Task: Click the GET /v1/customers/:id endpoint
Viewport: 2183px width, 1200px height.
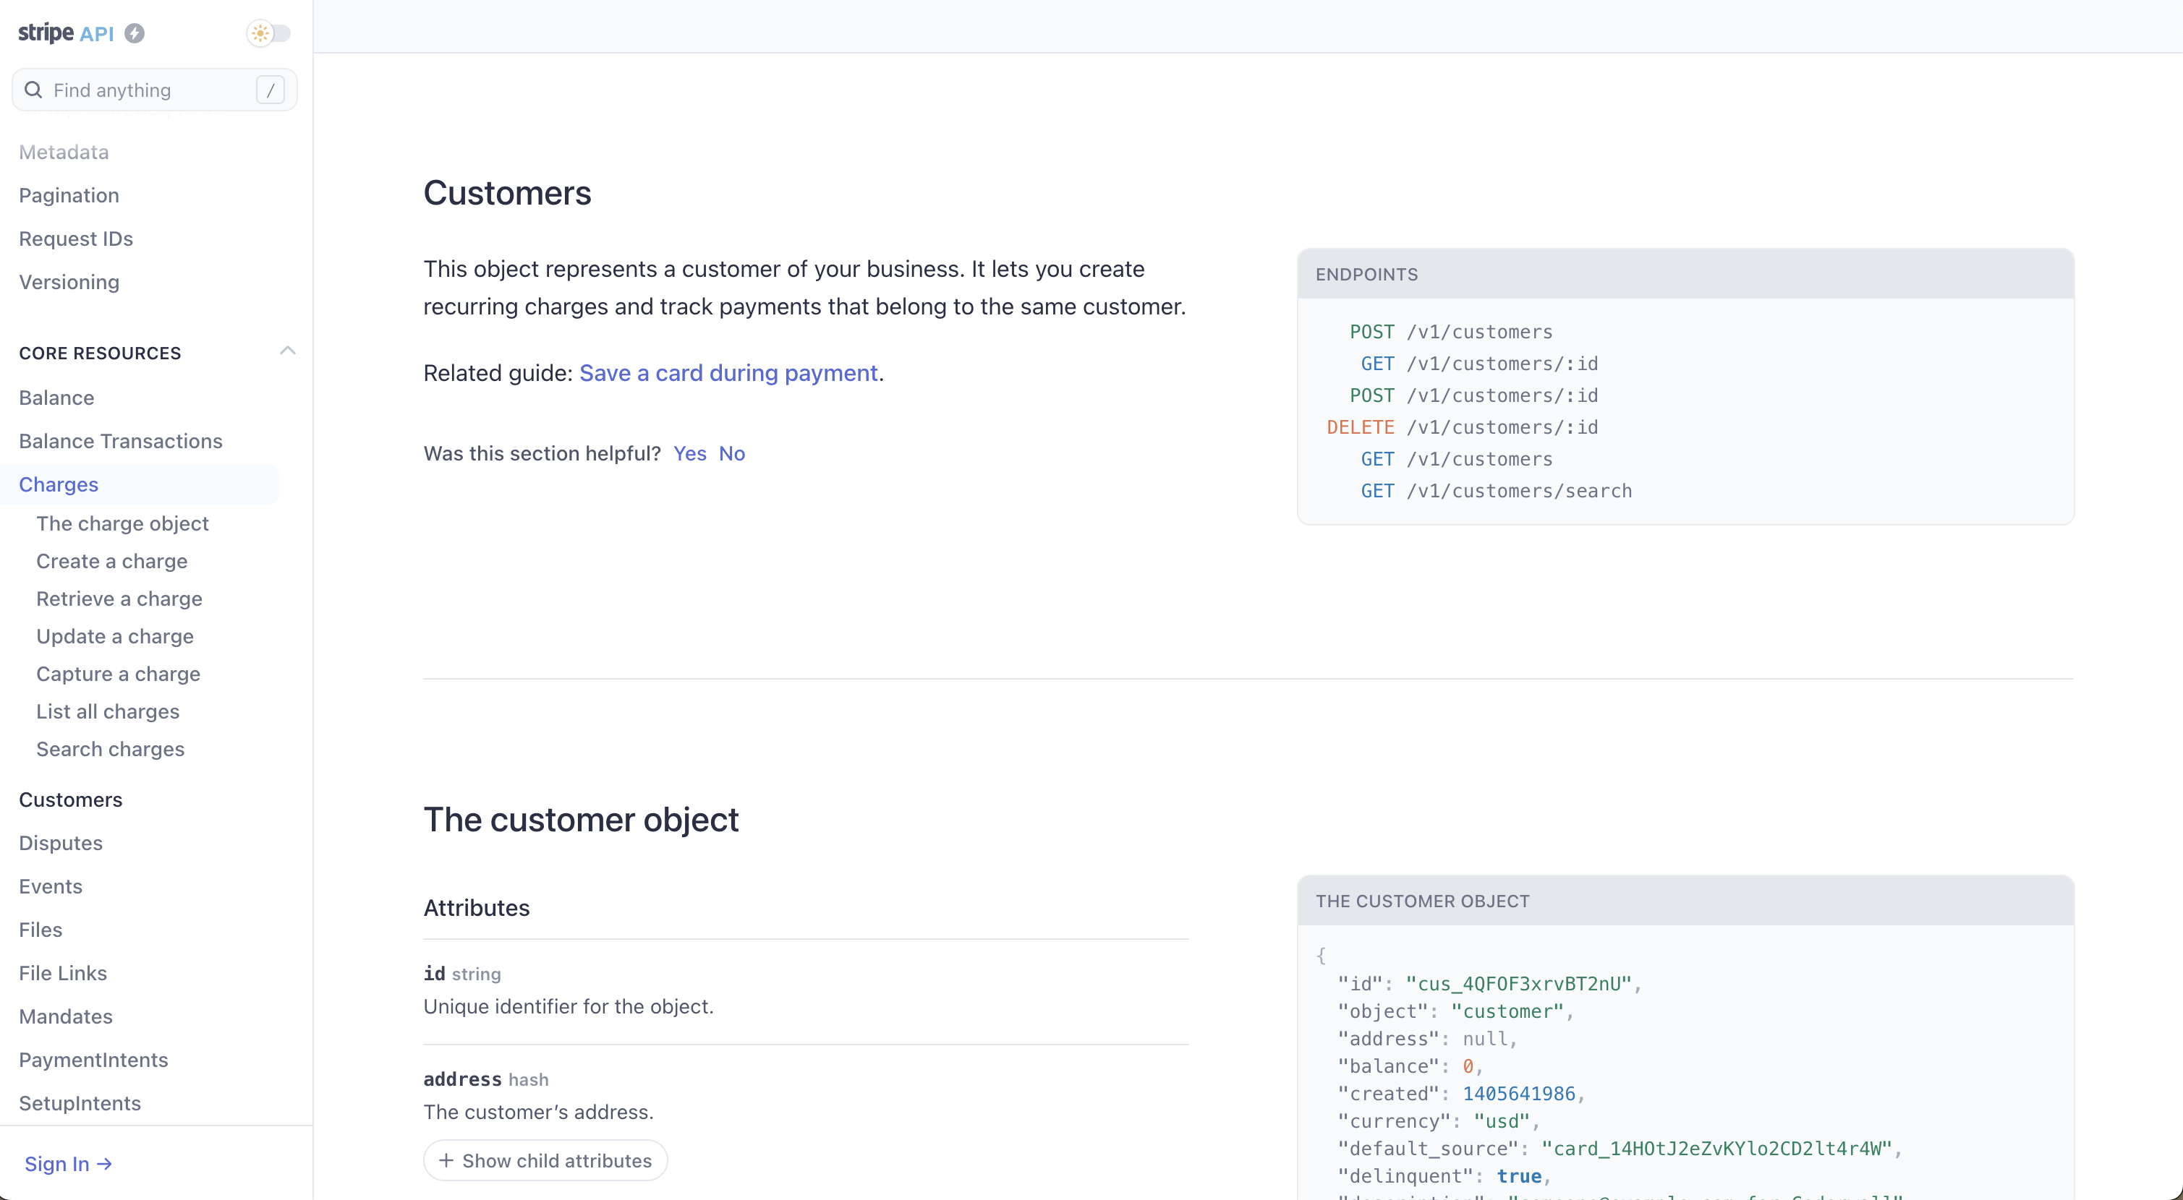Action: tap(1480, 364)
